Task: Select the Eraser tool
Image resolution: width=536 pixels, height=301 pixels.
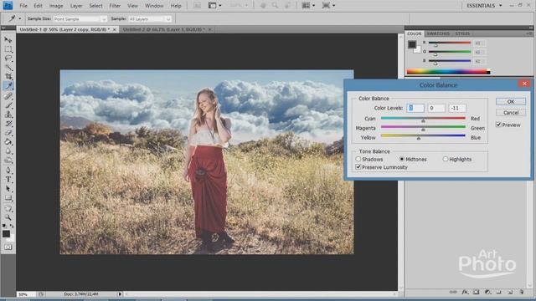Action: (8, 133)
